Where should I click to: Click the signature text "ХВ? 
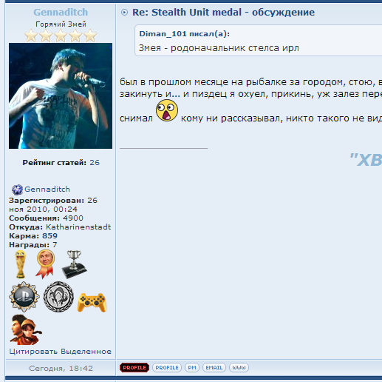point(366,160)
